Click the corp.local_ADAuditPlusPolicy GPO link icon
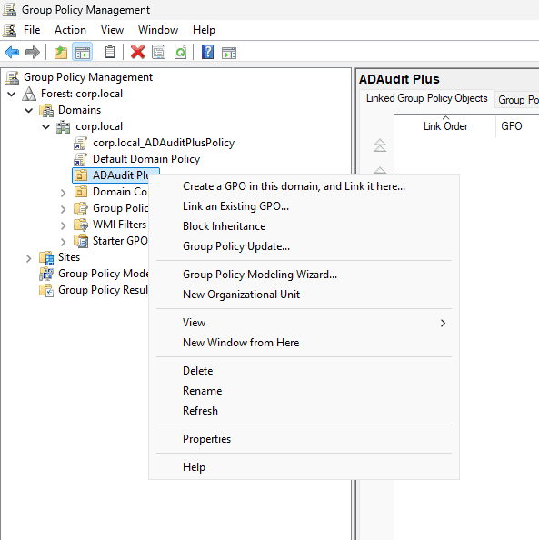The height and width of the screenshot is (540, 539). click(x=80, y=143)
